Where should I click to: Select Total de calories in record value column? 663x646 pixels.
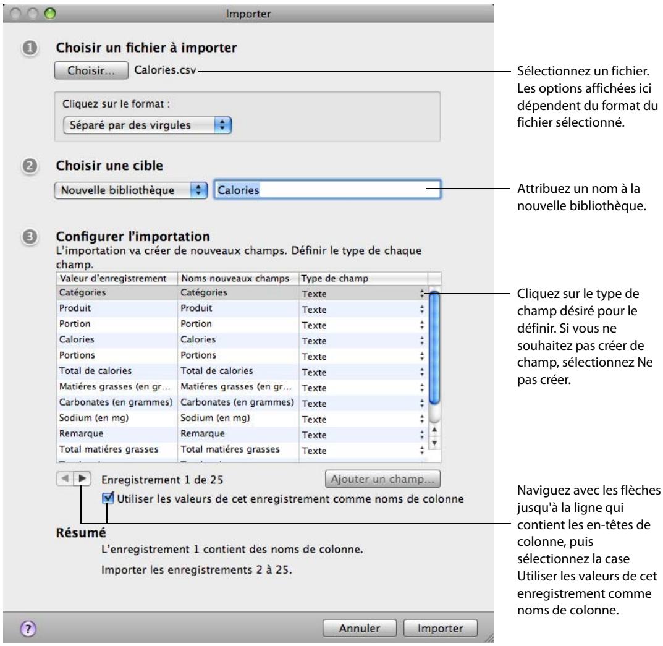(96, 370)
